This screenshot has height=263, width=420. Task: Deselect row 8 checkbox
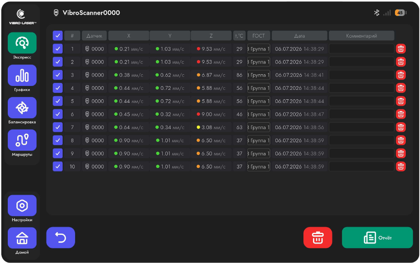pos(57,140)
